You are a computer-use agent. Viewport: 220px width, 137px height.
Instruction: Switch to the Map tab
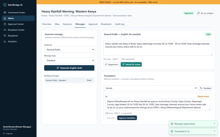point(57,24)
